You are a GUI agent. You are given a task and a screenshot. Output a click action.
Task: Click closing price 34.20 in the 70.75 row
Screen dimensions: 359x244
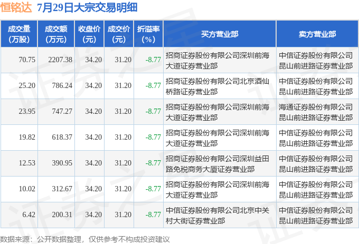pyautogui.click(x=93, y=60)
